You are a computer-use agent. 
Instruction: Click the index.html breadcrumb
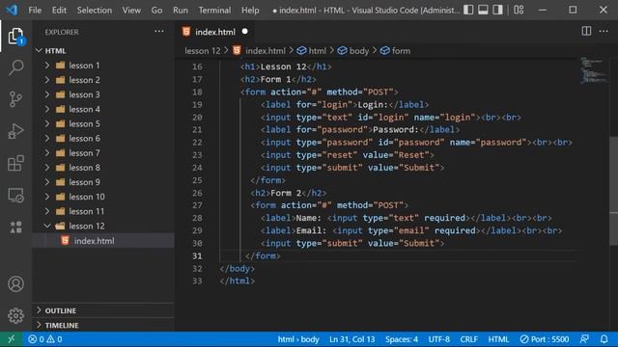(x=265, y=51)
